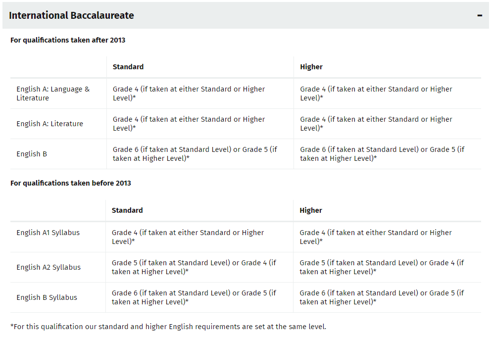
Task: Click the Standard requirement cell for English B
Action: tap(195, 154)
